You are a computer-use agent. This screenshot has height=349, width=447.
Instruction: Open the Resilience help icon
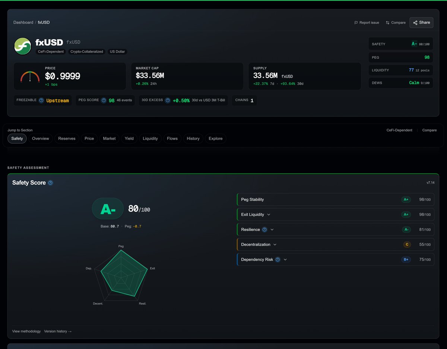click(264, 230)
